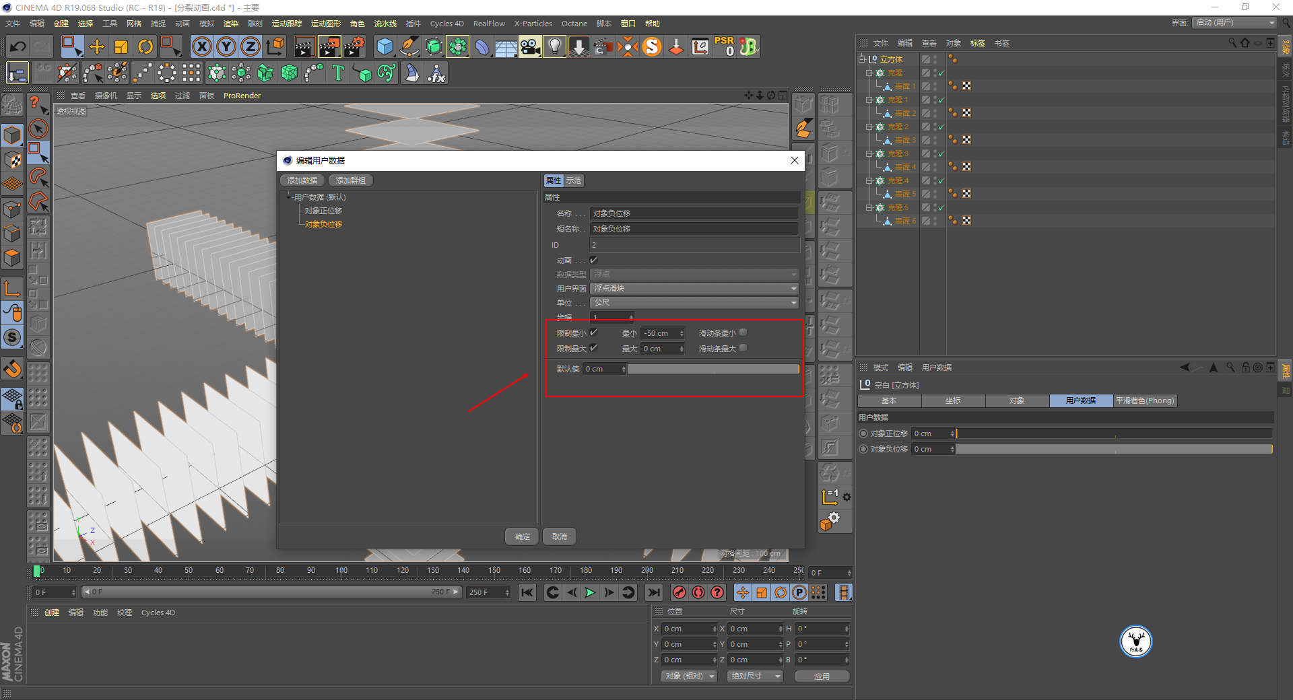Collapse the 克隆 4 tree node
The width and height of the screenshot is (1293, 700).
[869, 180]
